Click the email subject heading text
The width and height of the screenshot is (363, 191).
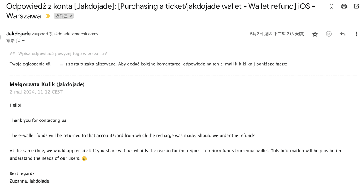161,11
